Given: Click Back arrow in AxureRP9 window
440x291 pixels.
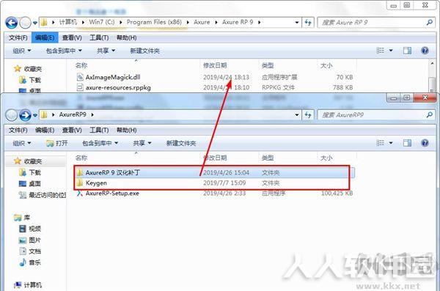Looking at the screenshot, I should tap(12, 115).
